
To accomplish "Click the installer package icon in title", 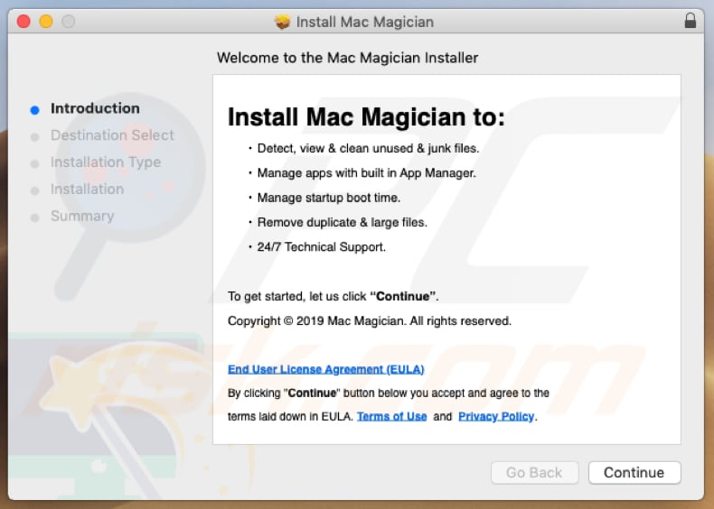I will [x=282, y=22].
